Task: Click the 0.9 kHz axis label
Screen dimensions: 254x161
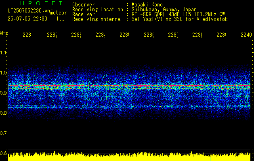Action: (3, 93)
